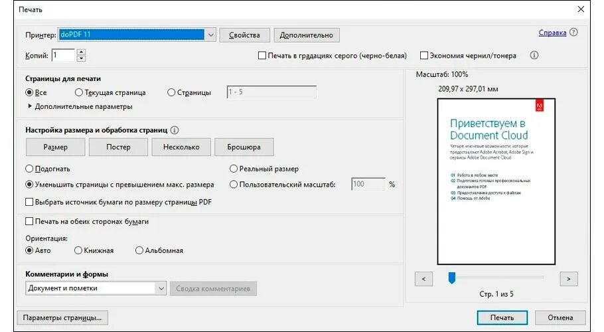Click the page range field 1 - 5
This screenshot has width=604, height=332.
pyautogui.click(x=271, y=92)
